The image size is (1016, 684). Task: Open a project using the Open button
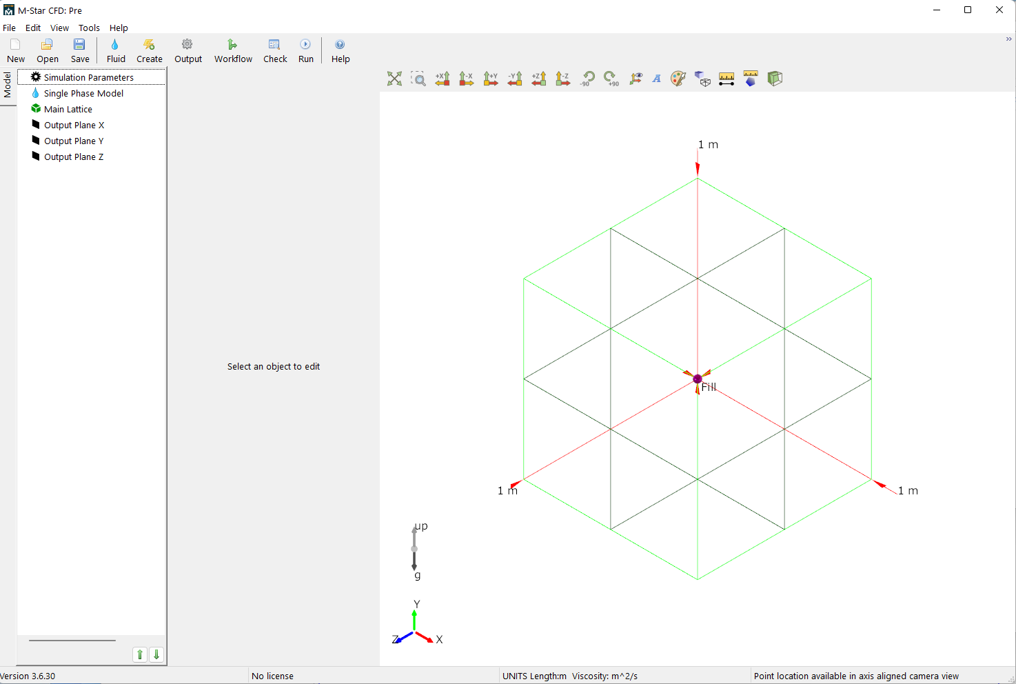[47, 51]
